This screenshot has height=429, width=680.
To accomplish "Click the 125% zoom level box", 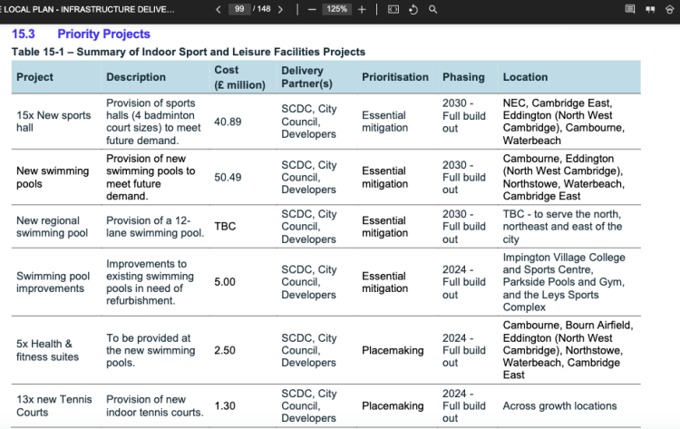I will coord(336,9).
